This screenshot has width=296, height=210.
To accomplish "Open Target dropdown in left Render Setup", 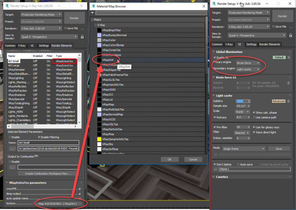I will (x=41, y=15).
